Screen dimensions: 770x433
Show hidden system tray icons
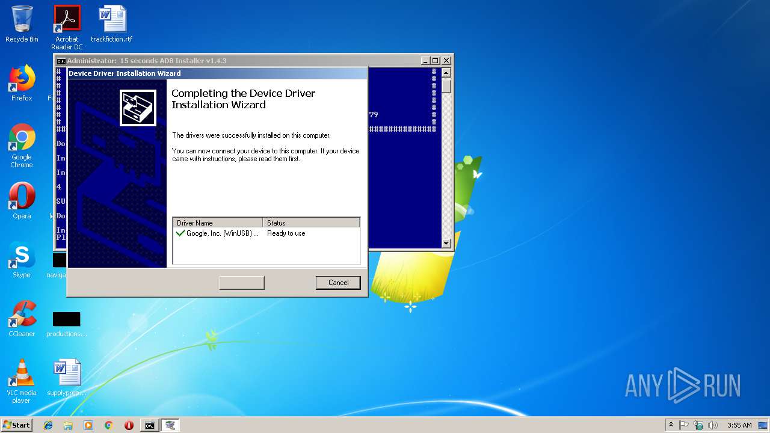coord(671,425)
